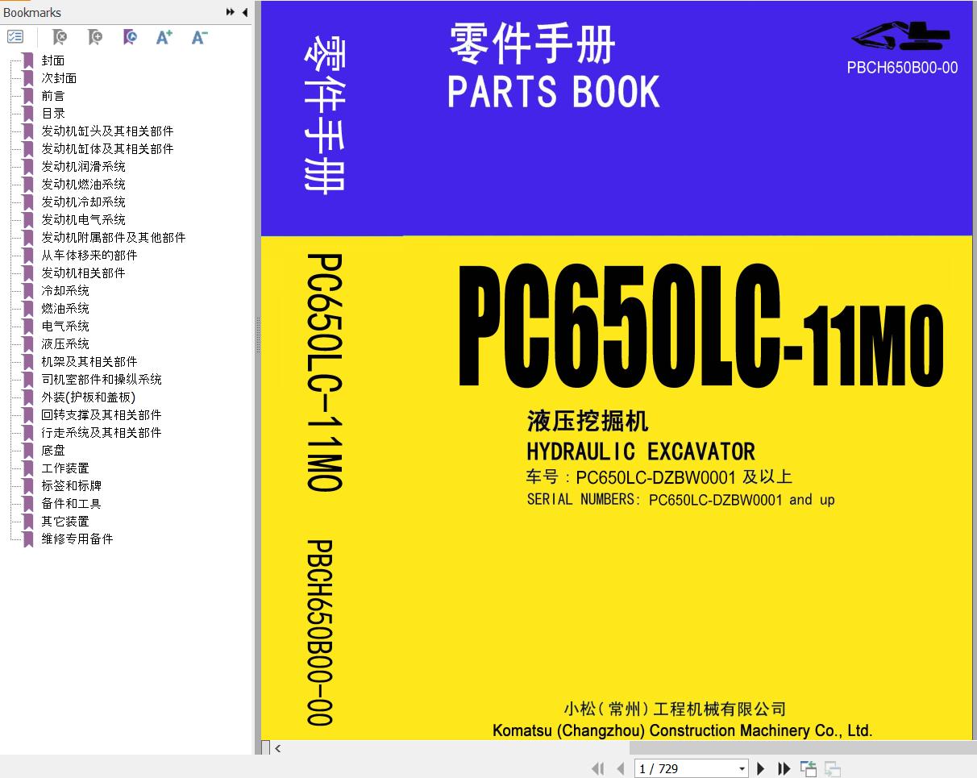977x778 pixels.
Task: Open bookmark 发动机燃油系统
Action: click(83, 185)
